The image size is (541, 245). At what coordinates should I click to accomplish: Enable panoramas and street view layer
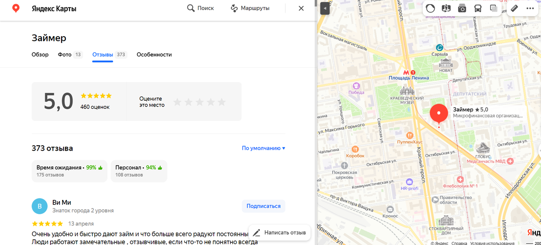[446, 8]
